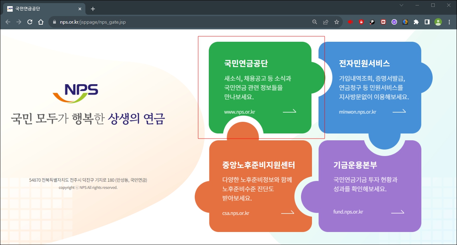Image resolution: width=457 pixels, height=245 pixels.
Task: Open the green profile avatar
Action: coord(438,22)
